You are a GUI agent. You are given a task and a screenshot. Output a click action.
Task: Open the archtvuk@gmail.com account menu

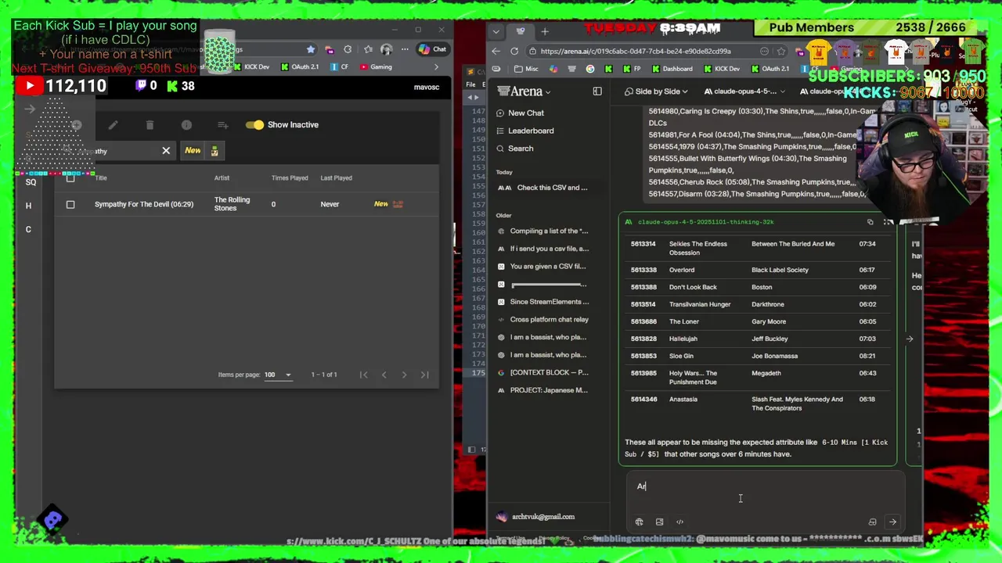pos(536,517)
